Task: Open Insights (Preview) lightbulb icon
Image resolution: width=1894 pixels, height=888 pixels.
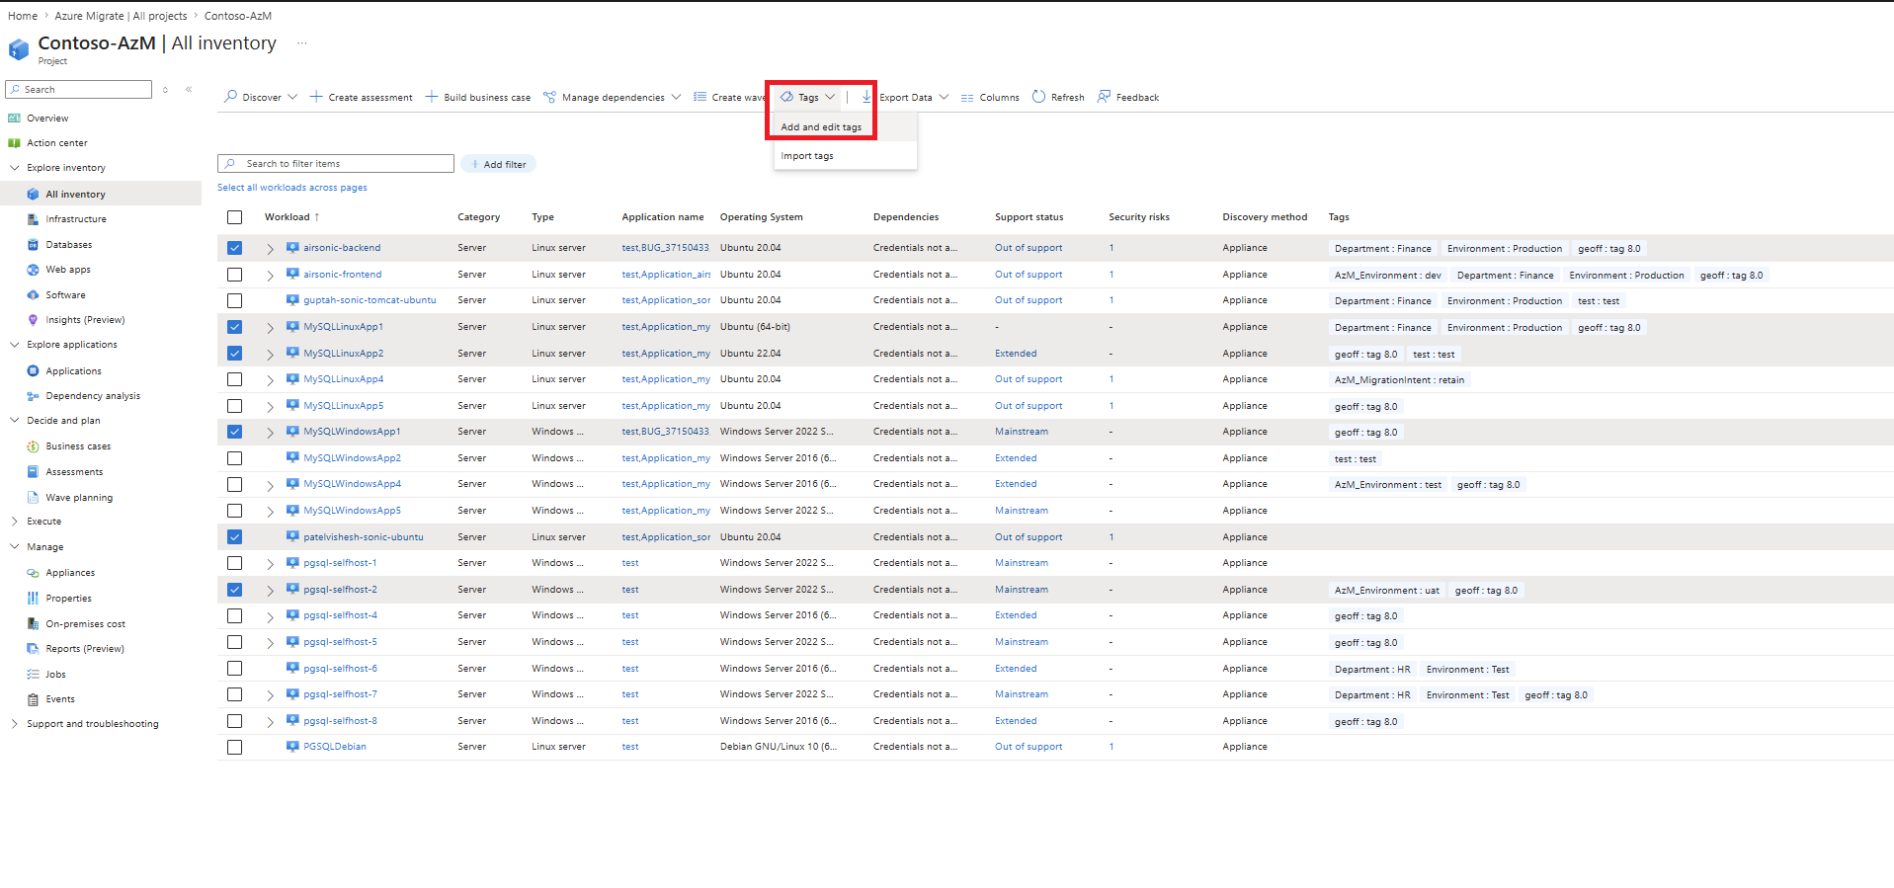Action: [33, 320]
